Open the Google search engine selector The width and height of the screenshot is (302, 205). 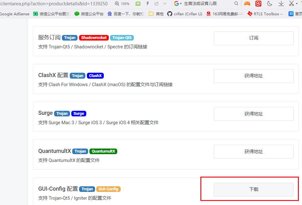(x=178, y=3)
